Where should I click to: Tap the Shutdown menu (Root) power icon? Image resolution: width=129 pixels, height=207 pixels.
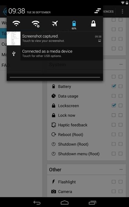point(53,154)
